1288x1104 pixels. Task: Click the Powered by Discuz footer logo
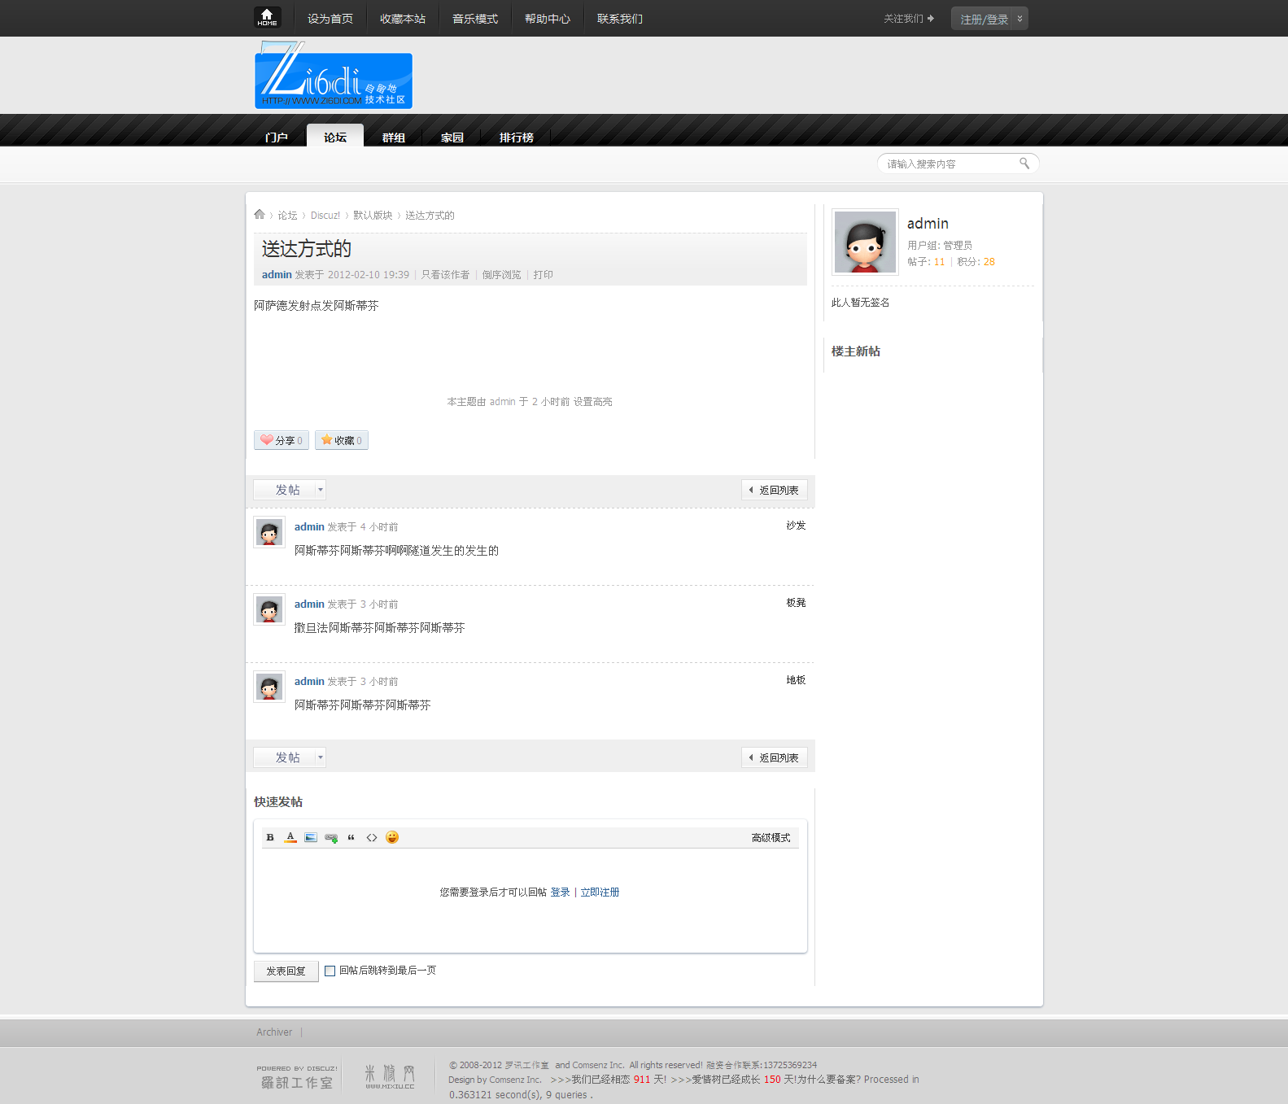[297, 1077]
